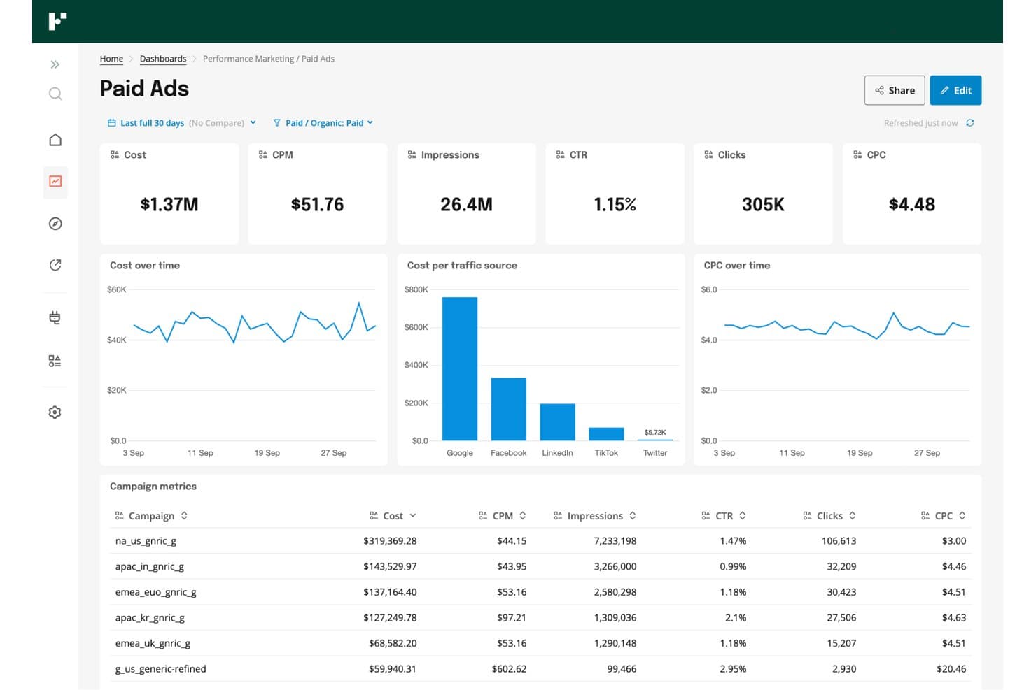The width and height of the screenshot is (1036, 690).
Task: Click the TikTok bar in the chart
Action: coord(606,434)
